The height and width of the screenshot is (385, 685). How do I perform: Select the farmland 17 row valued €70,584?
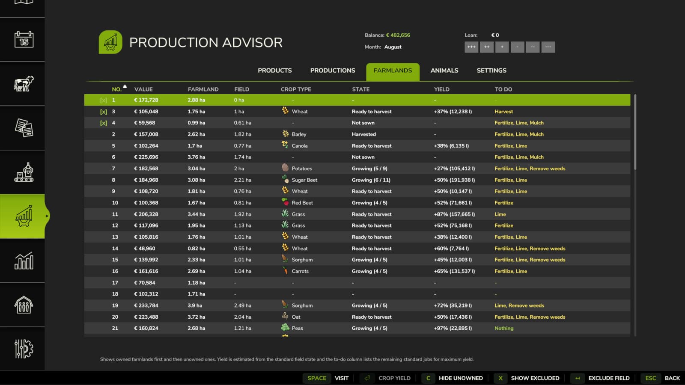[357, 282]
